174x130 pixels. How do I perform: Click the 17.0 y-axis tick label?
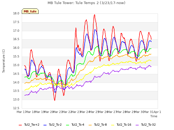pyautogui.click(x=16, y=31)
